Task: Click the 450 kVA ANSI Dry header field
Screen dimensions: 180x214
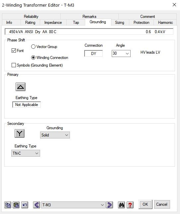Action: tap(89, 32)
